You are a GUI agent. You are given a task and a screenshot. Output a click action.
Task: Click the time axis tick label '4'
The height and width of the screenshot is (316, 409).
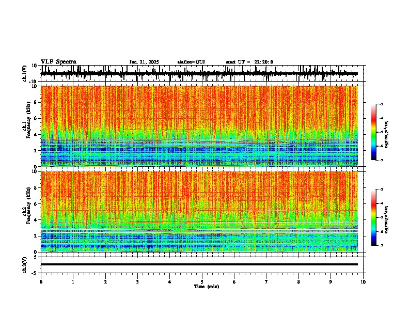[x=170, y=281]
